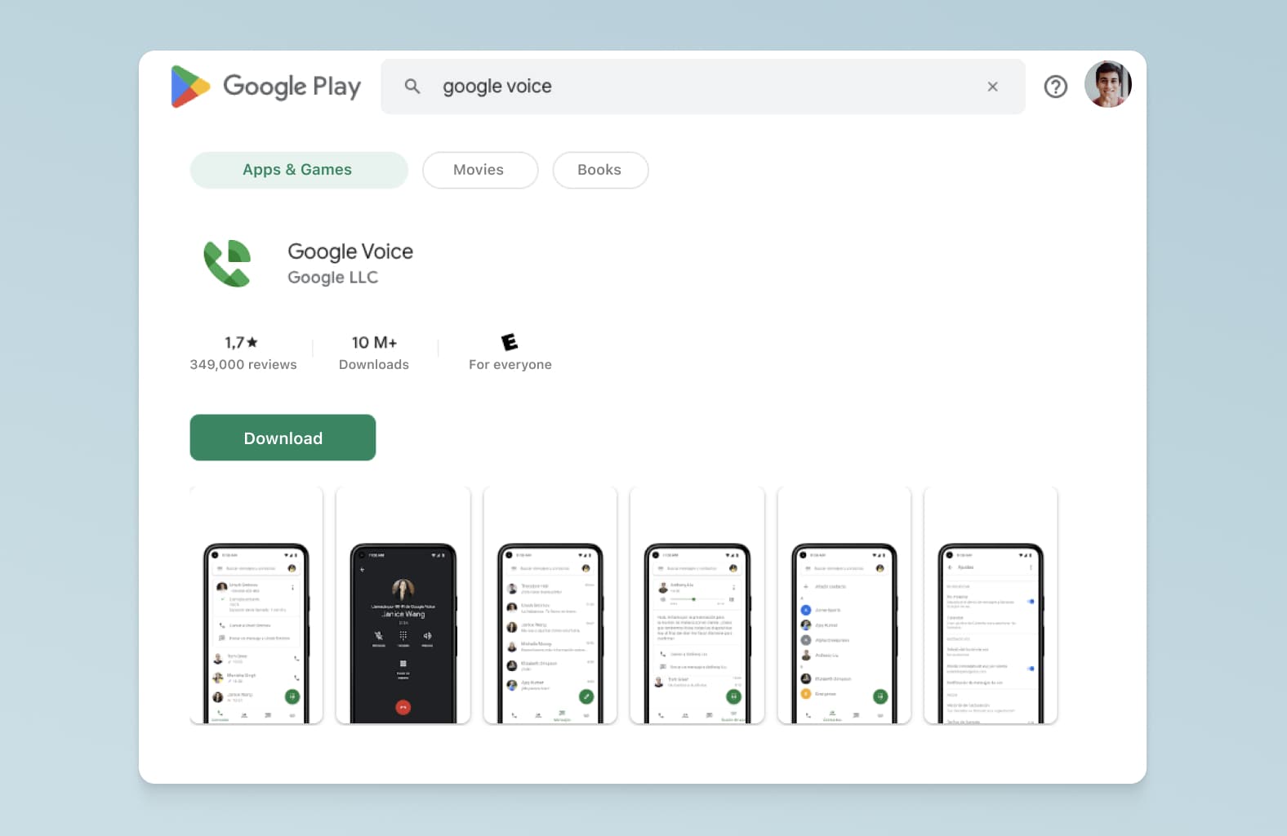Switch to the Movies tab
This screenshot has height=836, width=1287.
point(479,170)
